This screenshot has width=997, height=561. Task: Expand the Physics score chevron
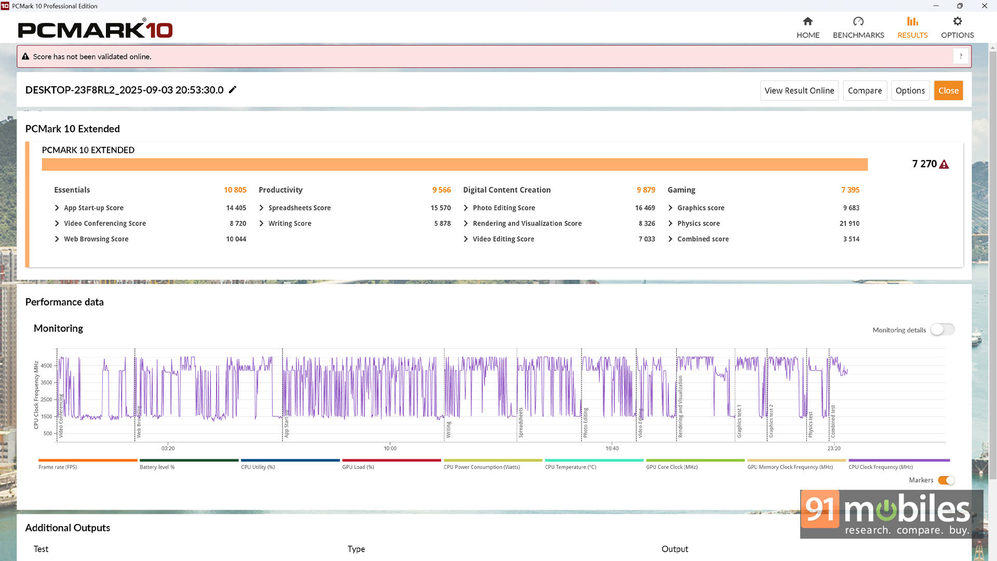click(670, 223)
